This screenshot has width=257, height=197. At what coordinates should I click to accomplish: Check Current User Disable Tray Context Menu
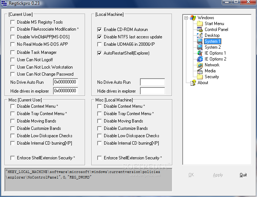(13, 114)
